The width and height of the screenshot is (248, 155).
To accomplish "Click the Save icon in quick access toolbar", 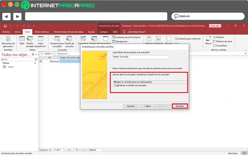I will (5, 26).
